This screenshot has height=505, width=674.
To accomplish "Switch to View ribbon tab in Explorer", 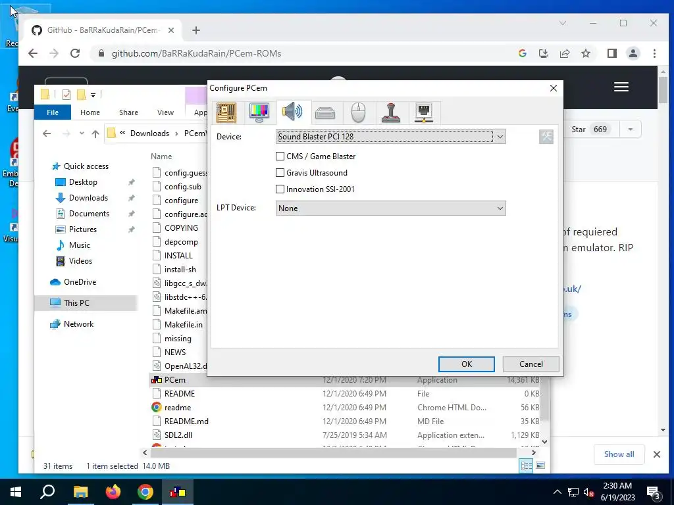I will tap(165, 112).
